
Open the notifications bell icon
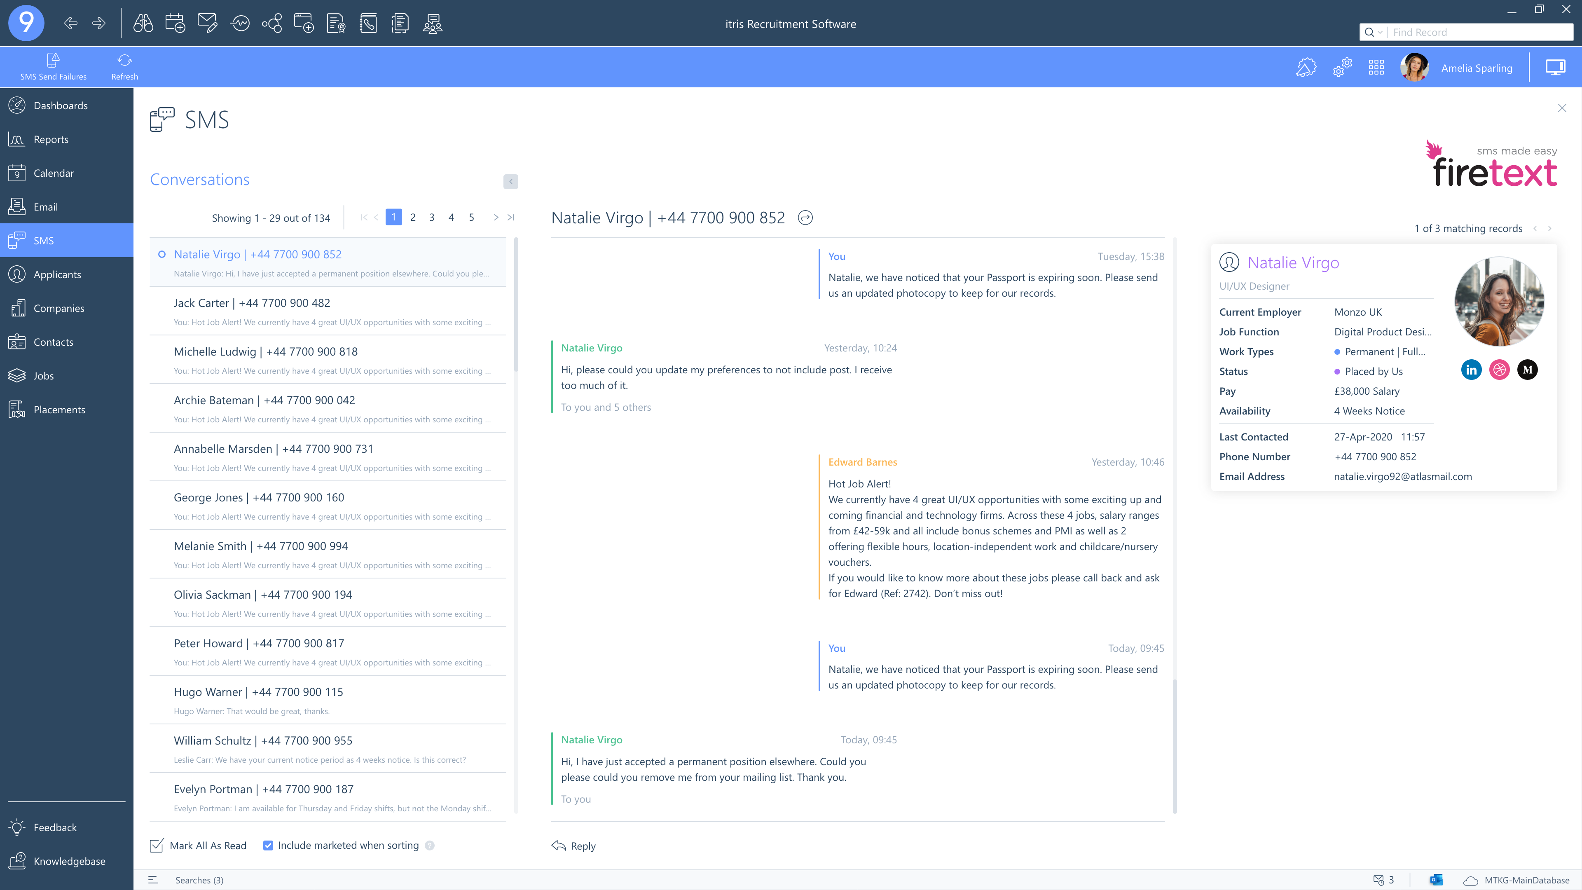tap(1306, 68)
